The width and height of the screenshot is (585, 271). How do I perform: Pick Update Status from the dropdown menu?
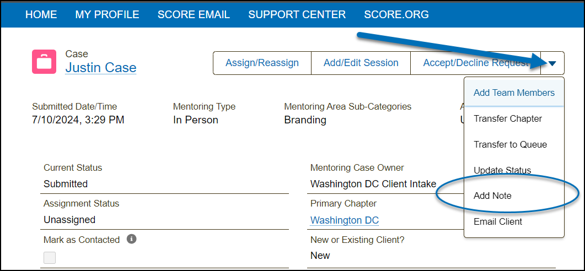point(502,170)
